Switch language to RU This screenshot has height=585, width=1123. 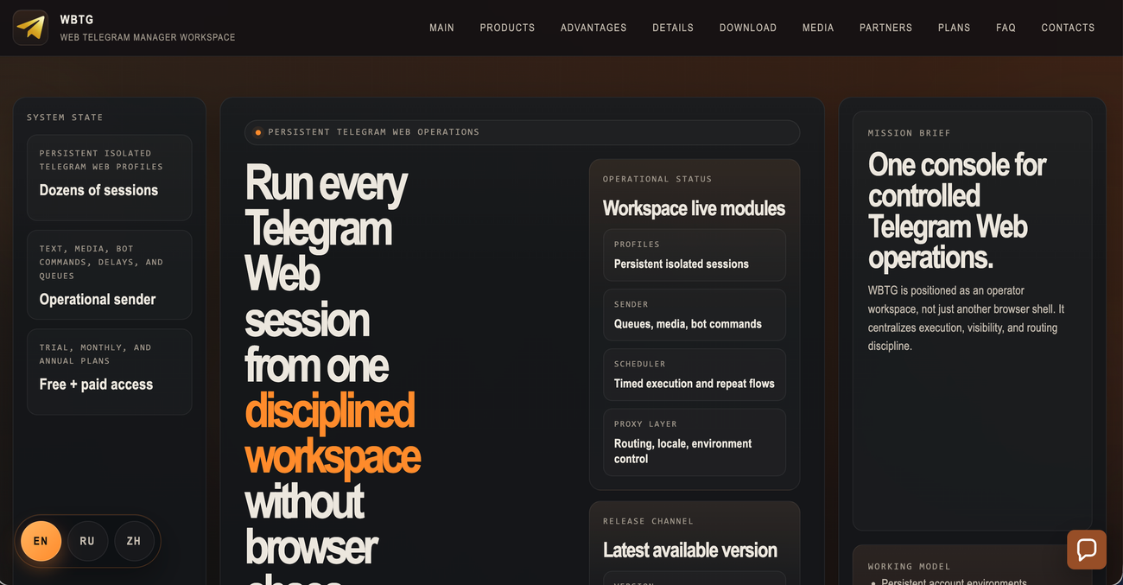tap(87, 541)
